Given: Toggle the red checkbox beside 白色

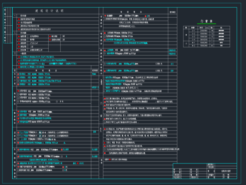Looking at the screenshot, I should pyautogui.click(x=145, y=16).
